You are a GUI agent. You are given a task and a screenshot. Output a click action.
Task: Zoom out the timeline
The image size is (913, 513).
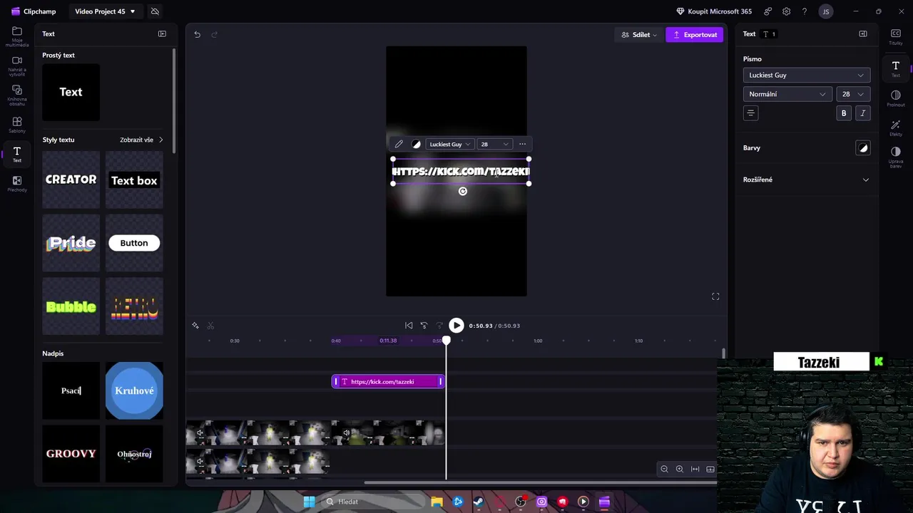click(x=664, y=469)
